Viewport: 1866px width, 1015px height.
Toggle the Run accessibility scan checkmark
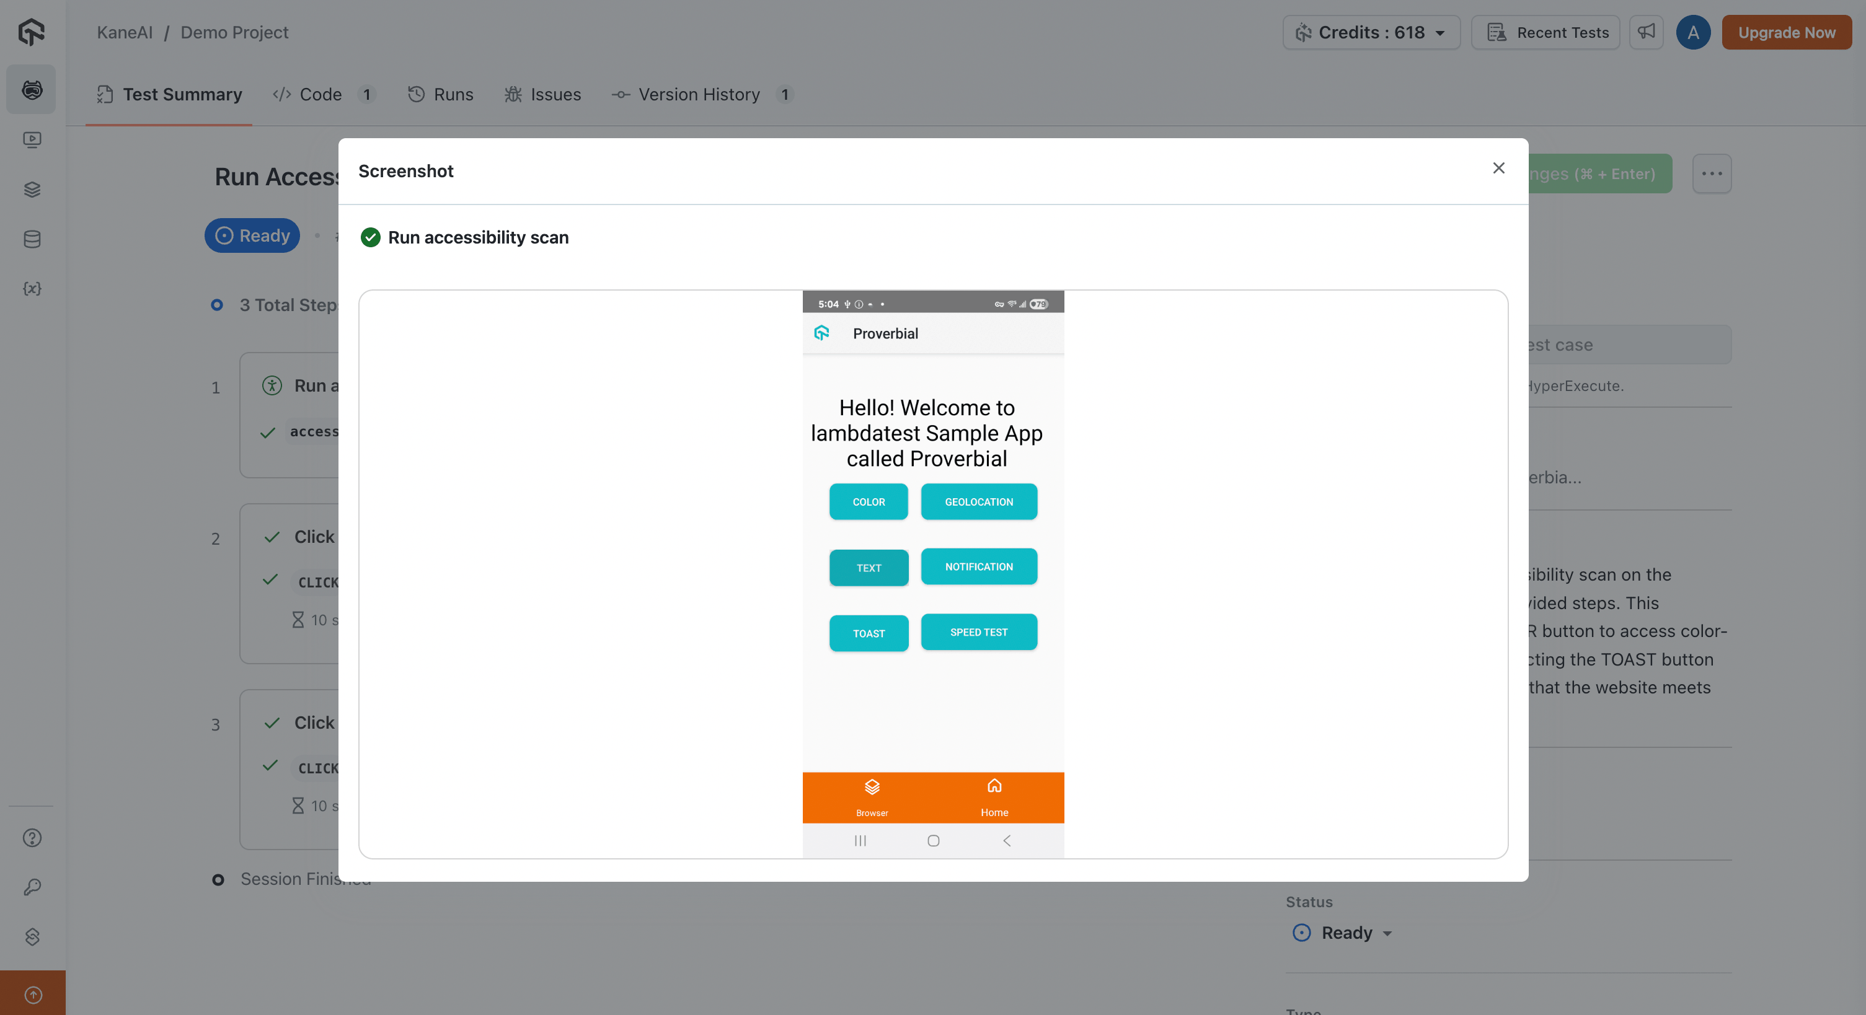pyautogui.click(x=371, y=237)
